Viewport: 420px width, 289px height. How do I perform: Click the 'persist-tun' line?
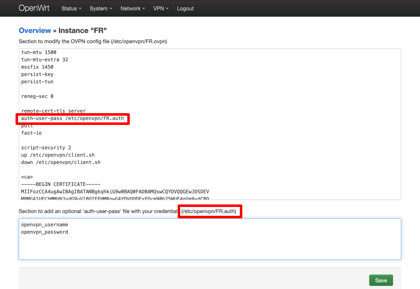click(37, 82)
